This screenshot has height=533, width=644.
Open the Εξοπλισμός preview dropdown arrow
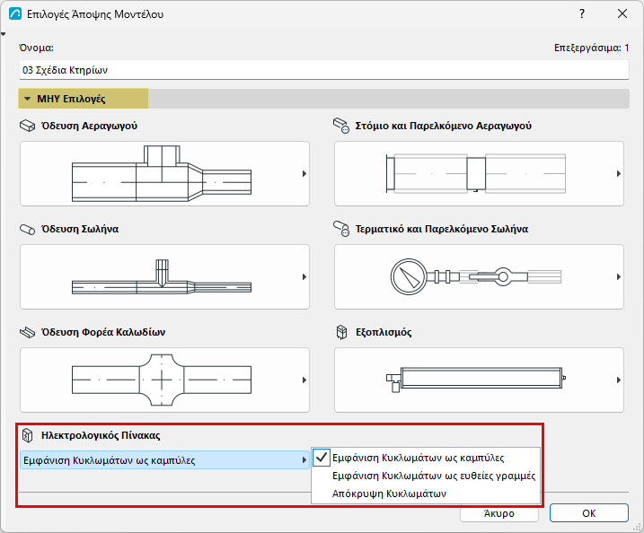(x=619, y=380)
